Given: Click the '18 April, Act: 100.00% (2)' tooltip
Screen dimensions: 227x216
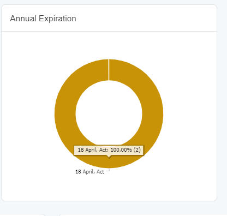Looking at the screenshot, I should point(109,150).
